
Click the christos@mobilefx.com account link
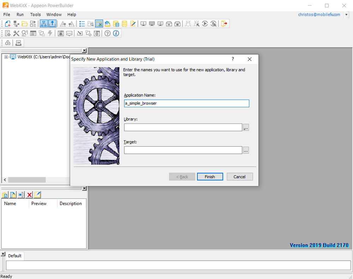pos(319,14)
